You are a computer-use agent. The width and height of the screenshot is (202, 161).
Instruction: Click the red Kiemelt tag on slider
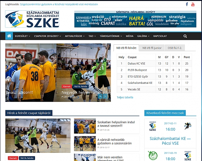point(67,86)
